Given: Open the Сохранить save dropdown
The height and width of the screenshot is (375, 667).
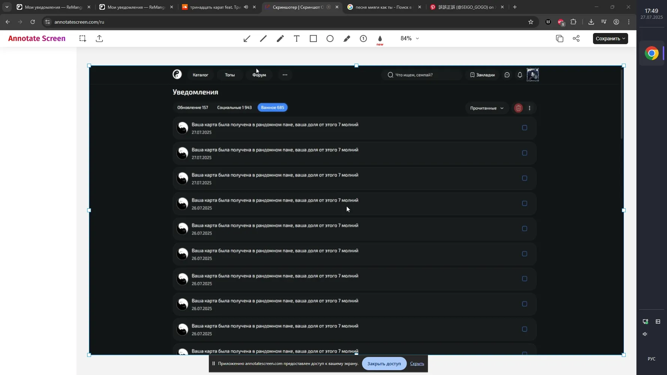Looking at the screenshot, I should tap(610, 39).
